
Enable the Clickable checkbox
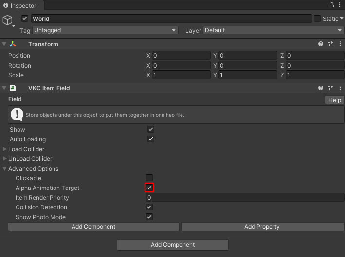tap(150, 178)
